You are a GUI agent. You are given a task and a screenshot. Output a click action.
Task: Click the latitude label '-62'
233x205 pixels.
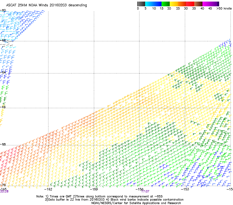(x=3, y=40)
